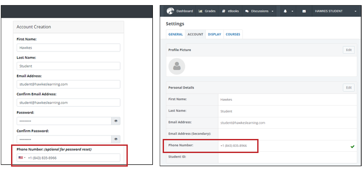Open the Courses settings tab
Viewport: 362px width, 170px height.
233,34
